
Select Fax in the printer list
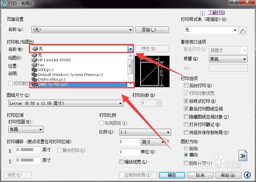[80, 65]
